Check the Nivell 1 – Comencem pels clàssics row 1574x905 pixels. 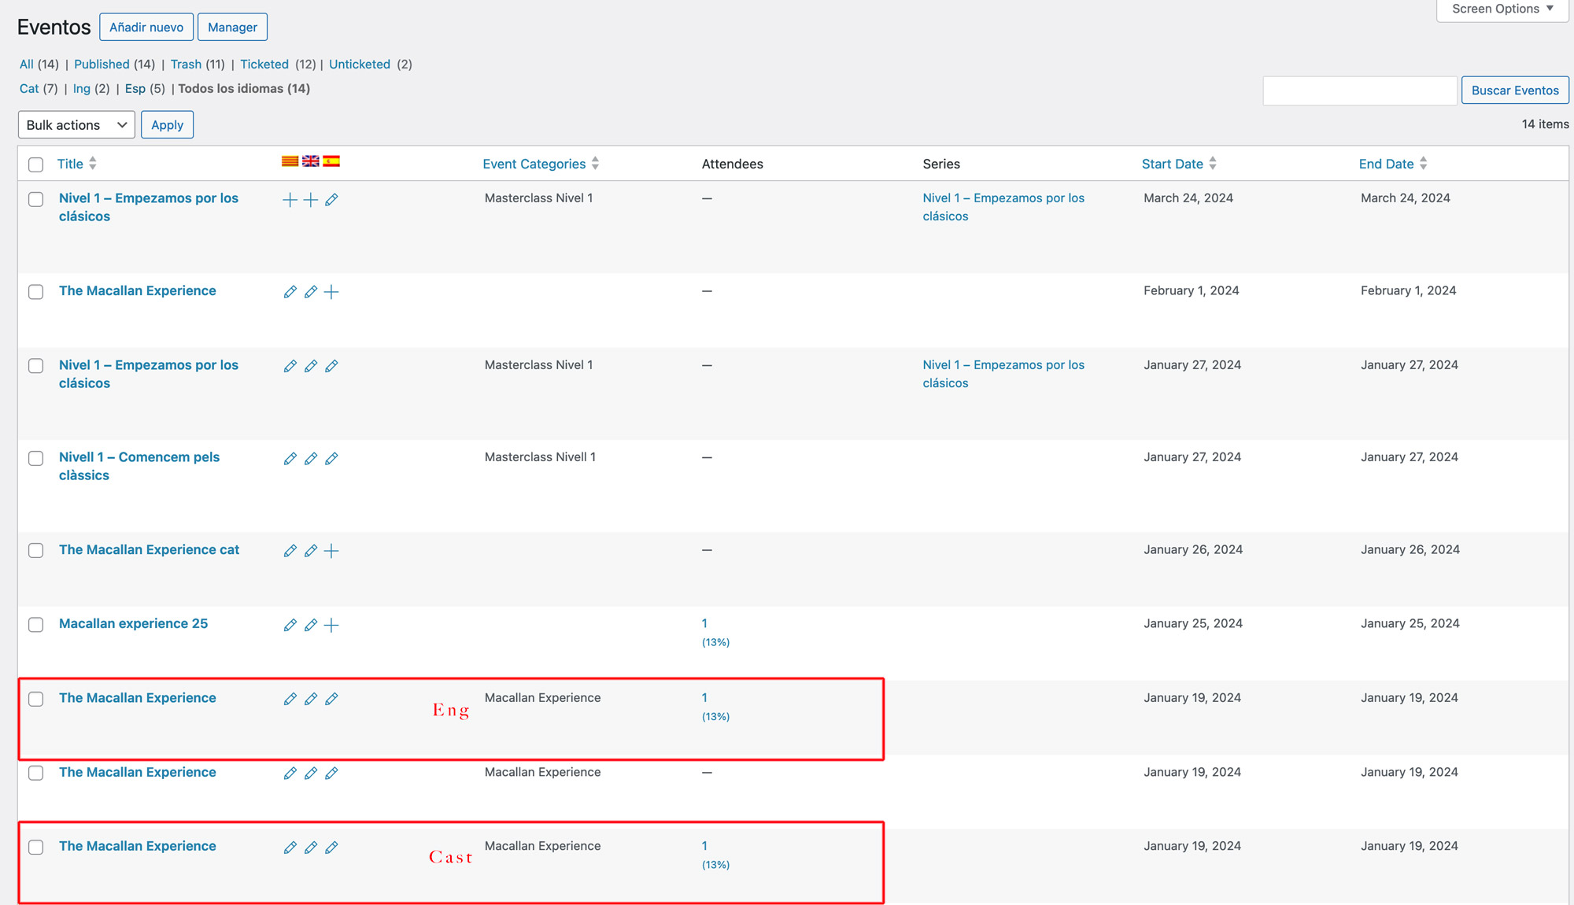(35, 458)
